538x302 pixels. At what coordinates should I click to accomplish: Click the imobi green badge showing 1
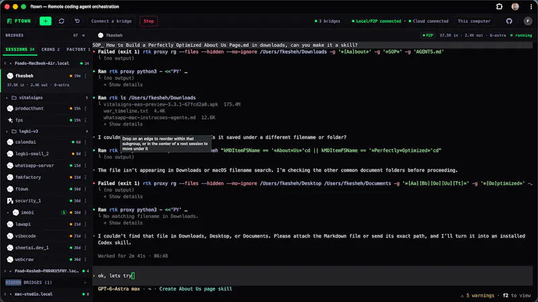[x=63, y=213]
